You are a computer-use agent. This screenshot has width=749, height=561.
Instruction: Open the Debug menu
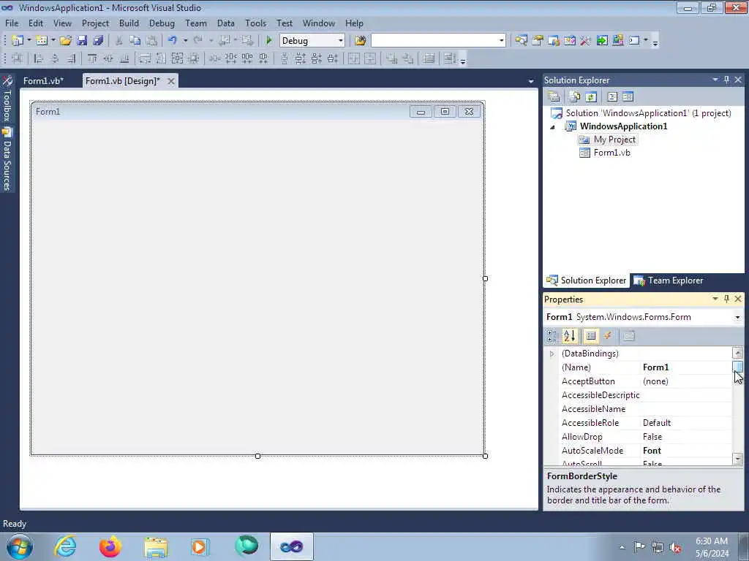(162, 23)
